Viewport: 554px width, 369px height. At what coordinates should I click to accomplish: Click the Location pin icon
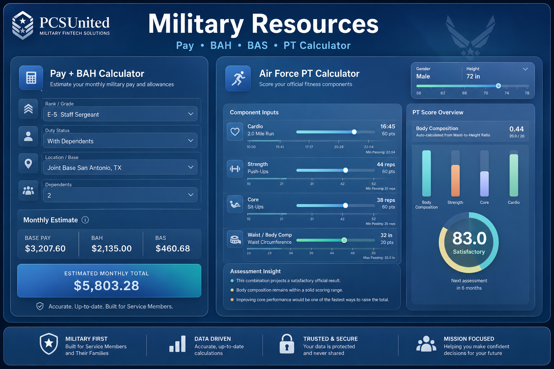tap(28, 164)
